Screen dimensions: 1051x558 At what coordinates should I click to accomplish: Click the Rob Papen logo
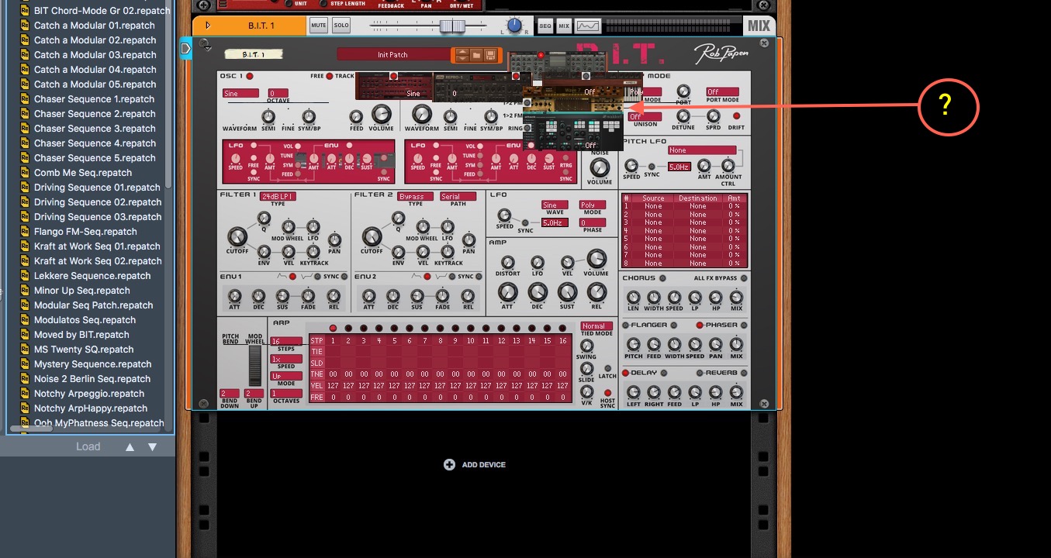723,53
